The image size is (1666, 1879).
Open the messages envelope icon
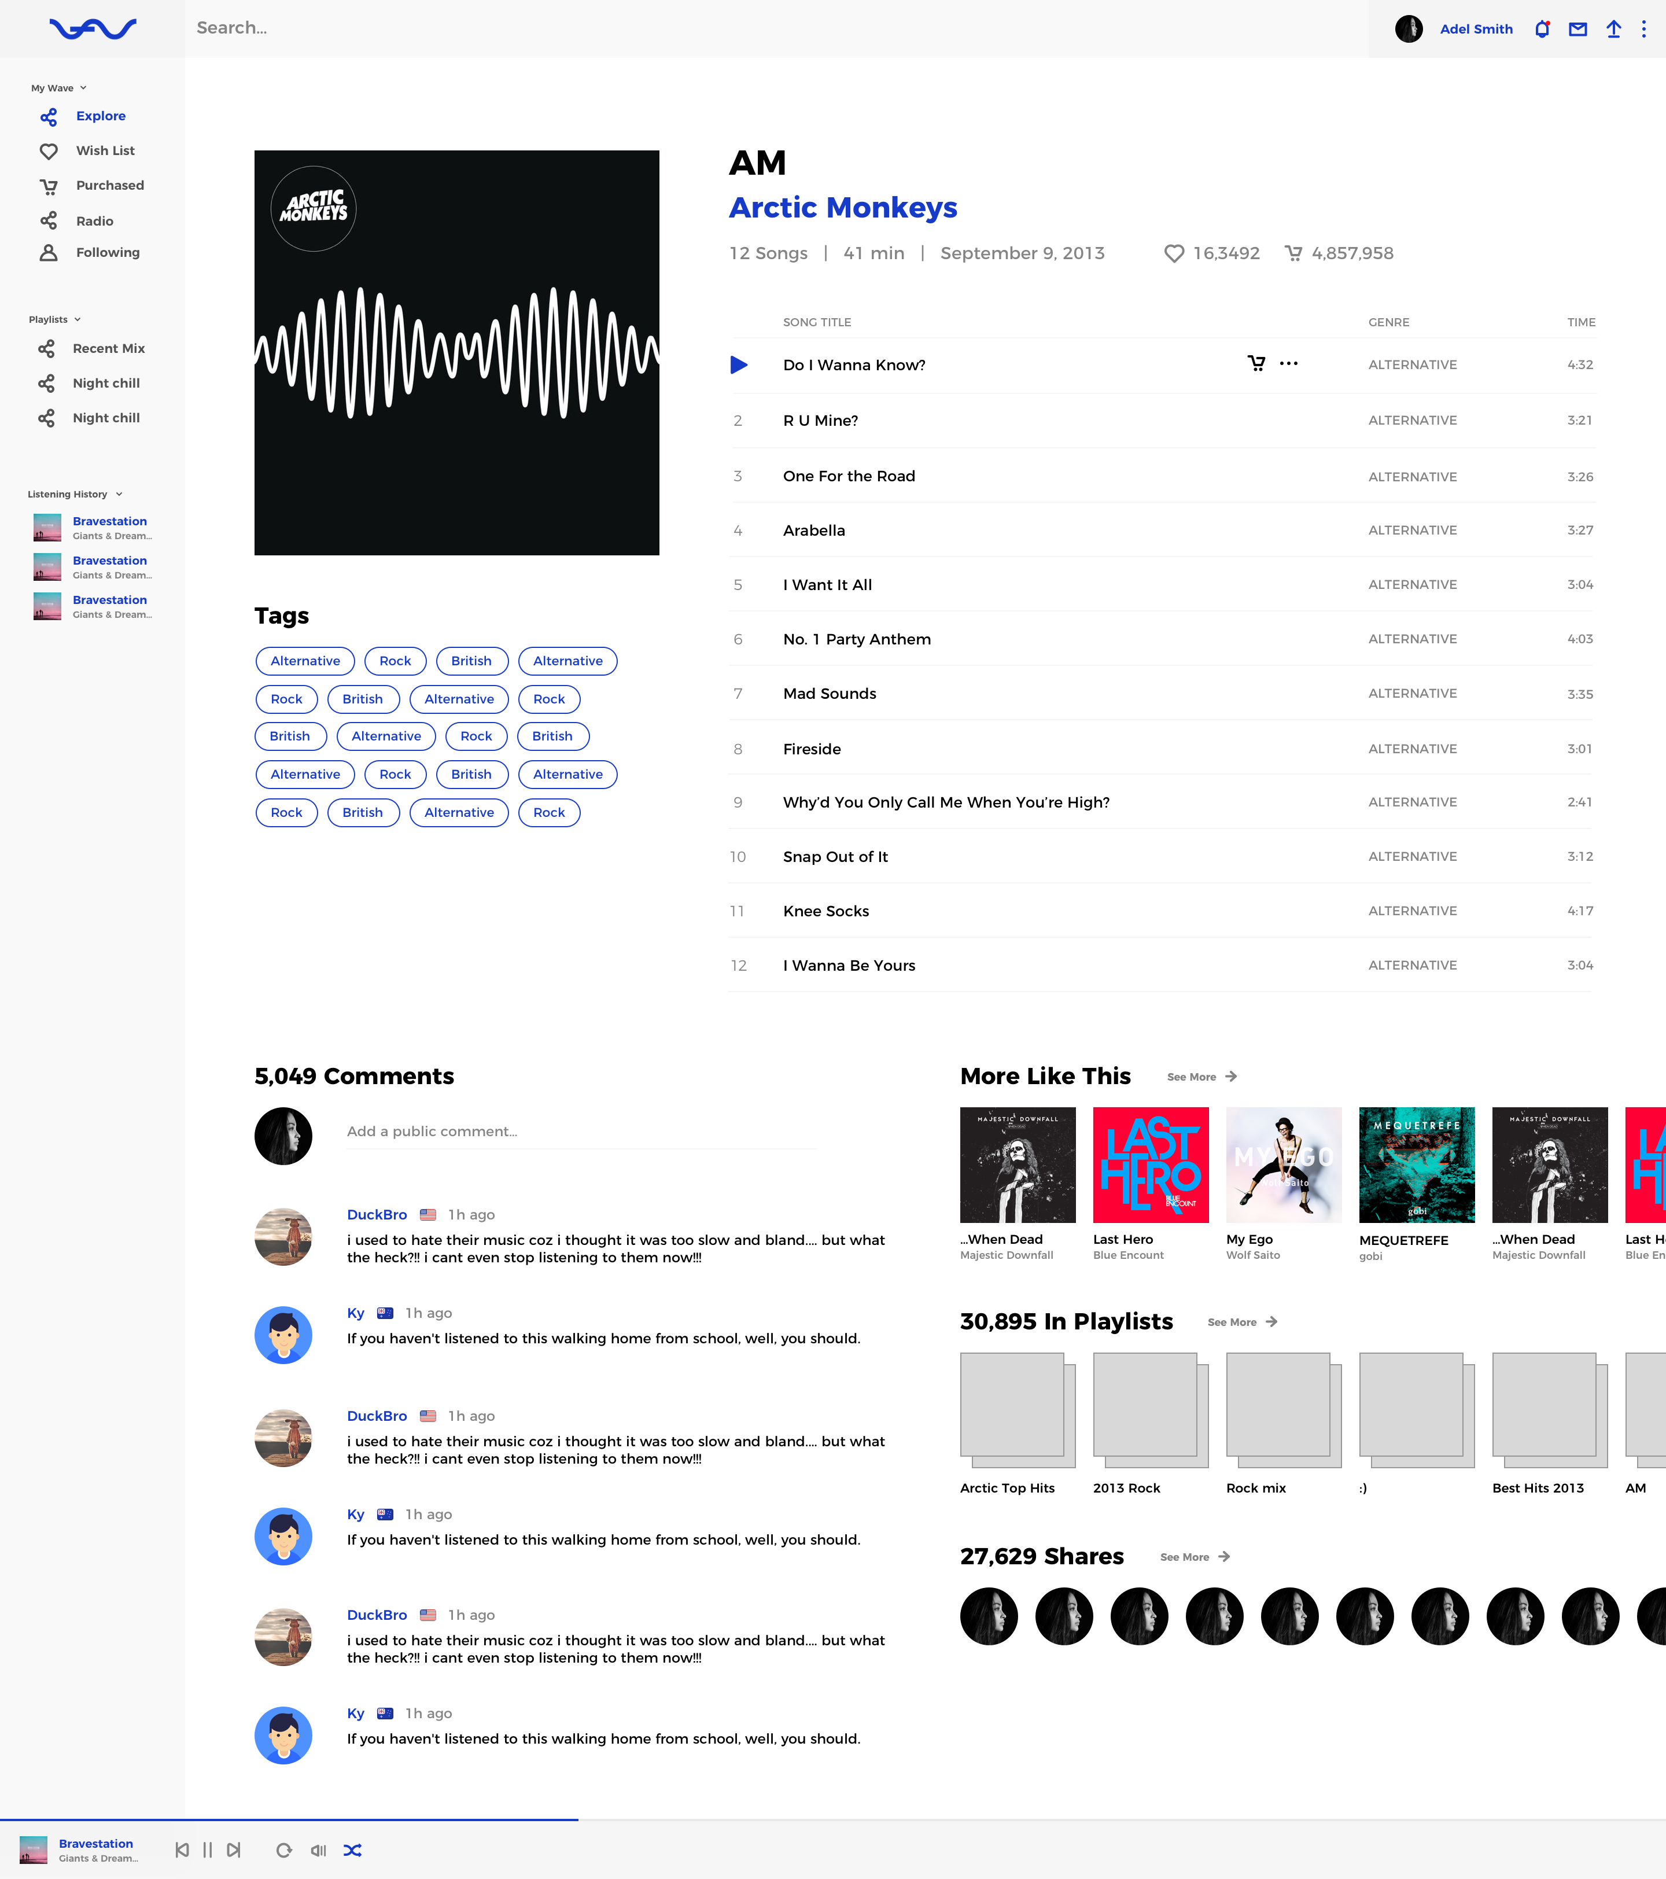(x=1577, y=30)
